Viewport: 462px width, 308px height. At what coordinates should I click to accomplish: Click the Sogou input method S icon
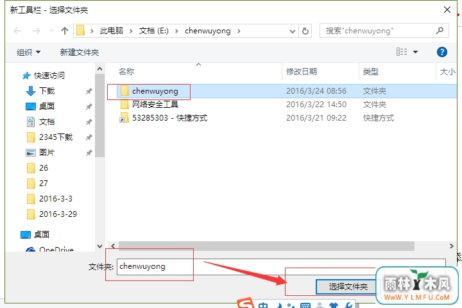[x=245, y=304]
